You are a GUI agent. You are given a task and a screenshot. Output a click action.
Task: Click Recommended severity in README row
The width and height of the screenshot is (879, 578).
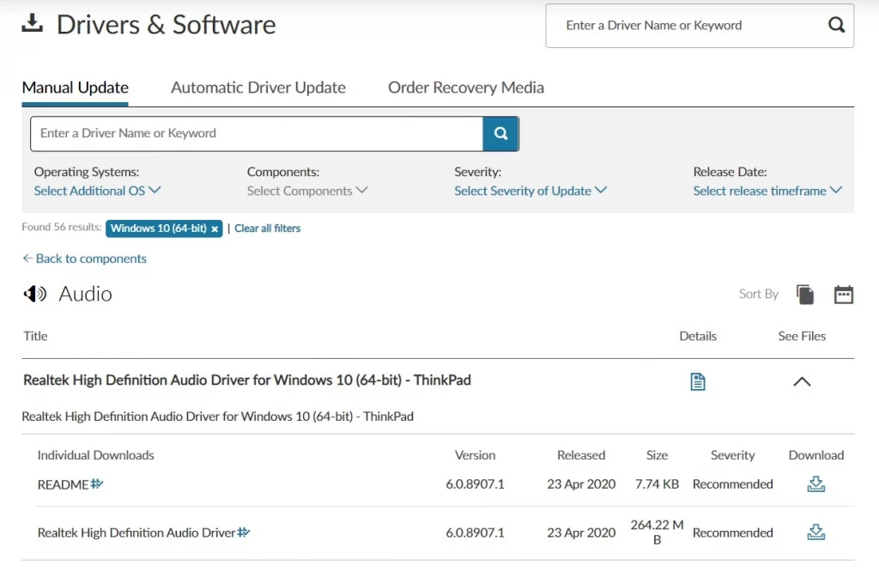pos(733,484)
